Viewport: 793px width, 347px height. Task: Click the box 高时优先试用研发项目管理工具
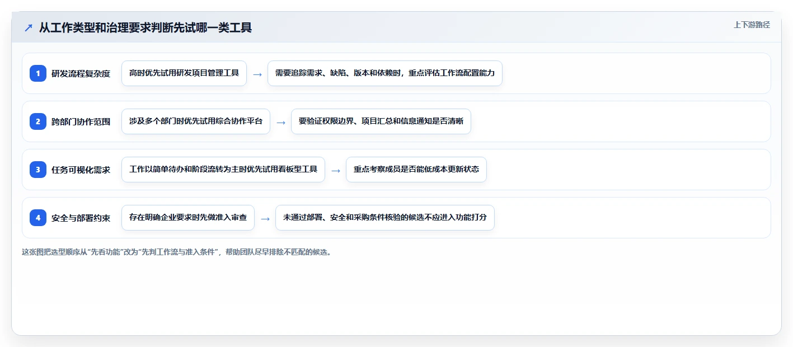pyautogui.click(x=184, y=73)
